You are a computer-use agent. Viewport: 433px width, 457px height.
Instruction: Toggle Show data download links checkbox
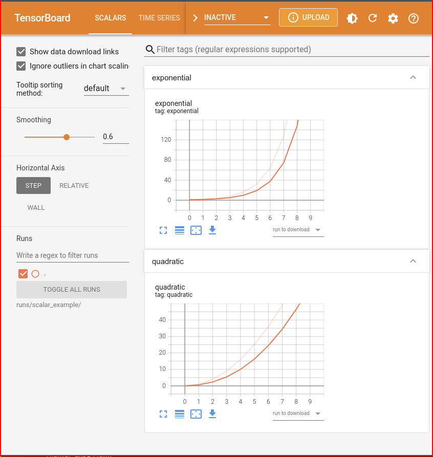pyautogui.click(x=21, y=52)
